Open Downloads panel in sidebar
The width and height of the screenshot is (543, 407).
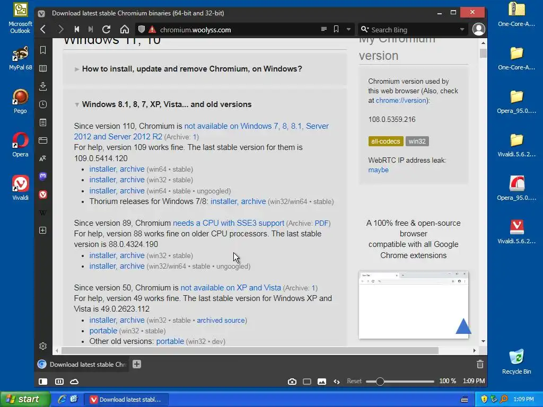(x=43, y=86)
